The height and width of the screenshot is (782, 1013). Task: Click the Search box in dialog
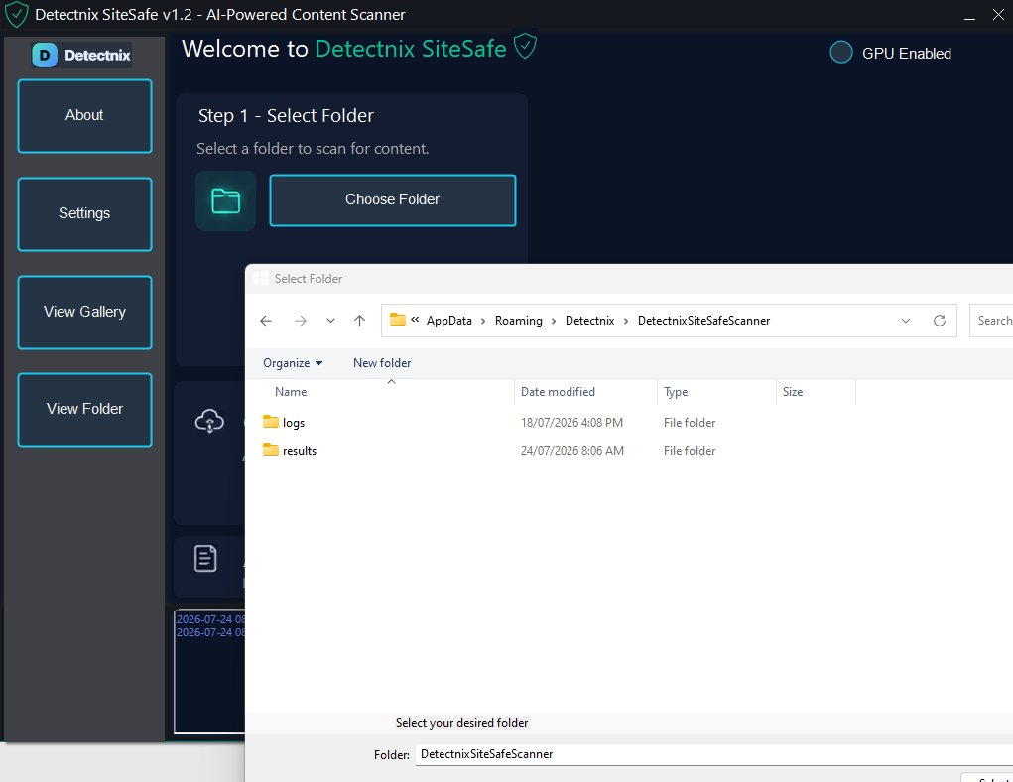click(x=991, y=321)
